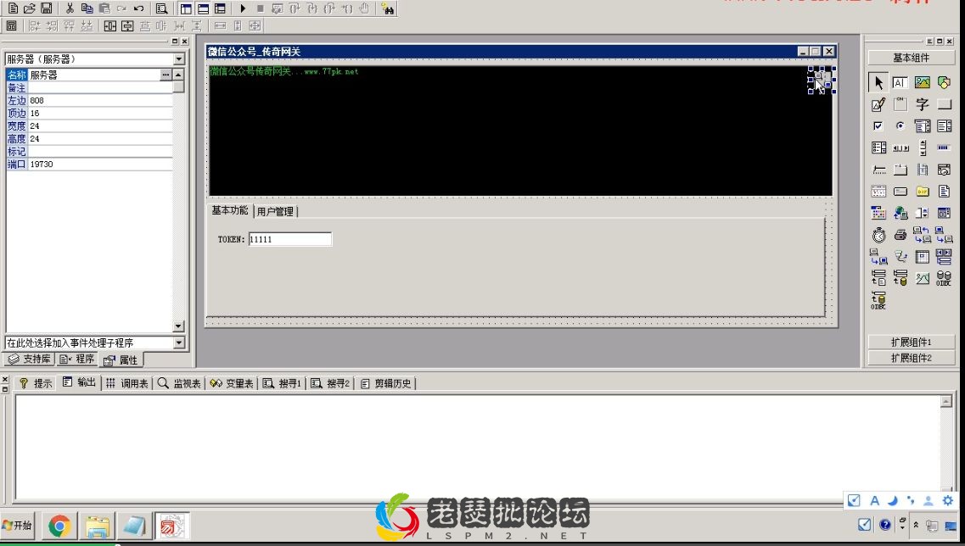Open the 变量表 tab

point(232,383)
